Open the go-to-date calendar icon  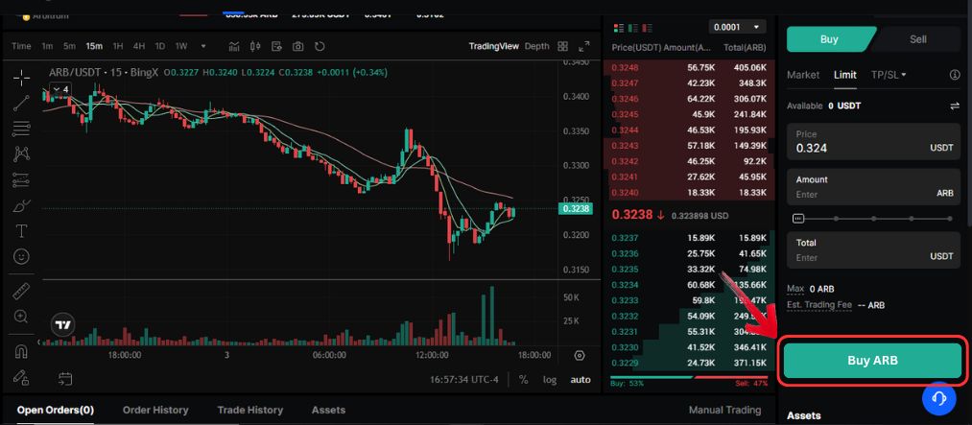(x=65, y=379)
